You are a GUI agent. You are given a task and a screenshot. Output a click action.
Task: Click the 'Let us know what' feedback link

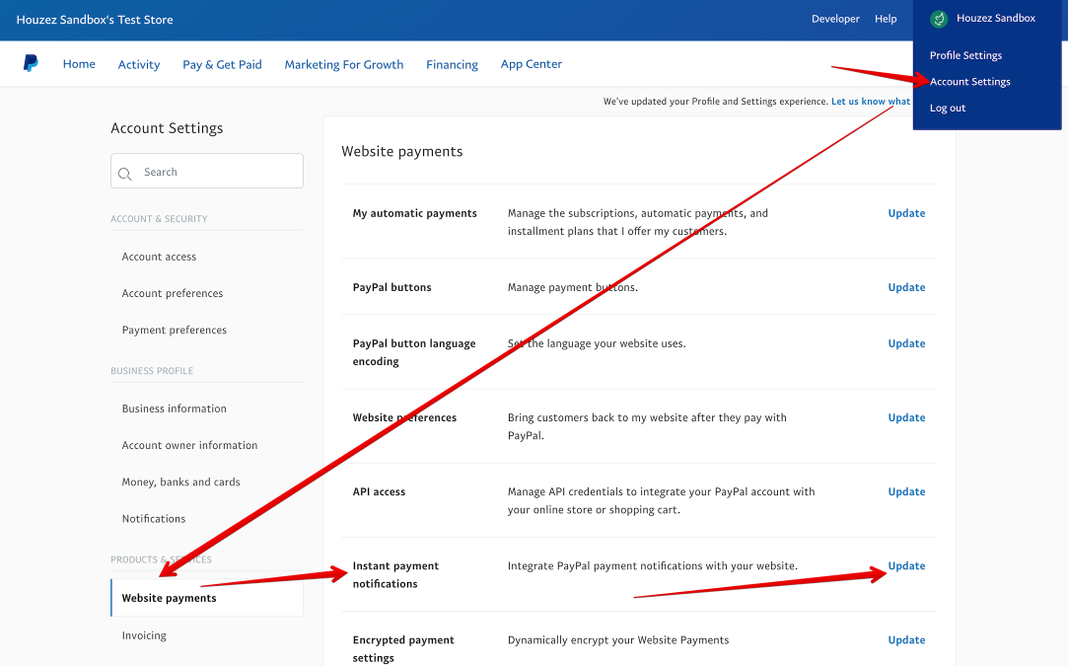coord(871,101)
